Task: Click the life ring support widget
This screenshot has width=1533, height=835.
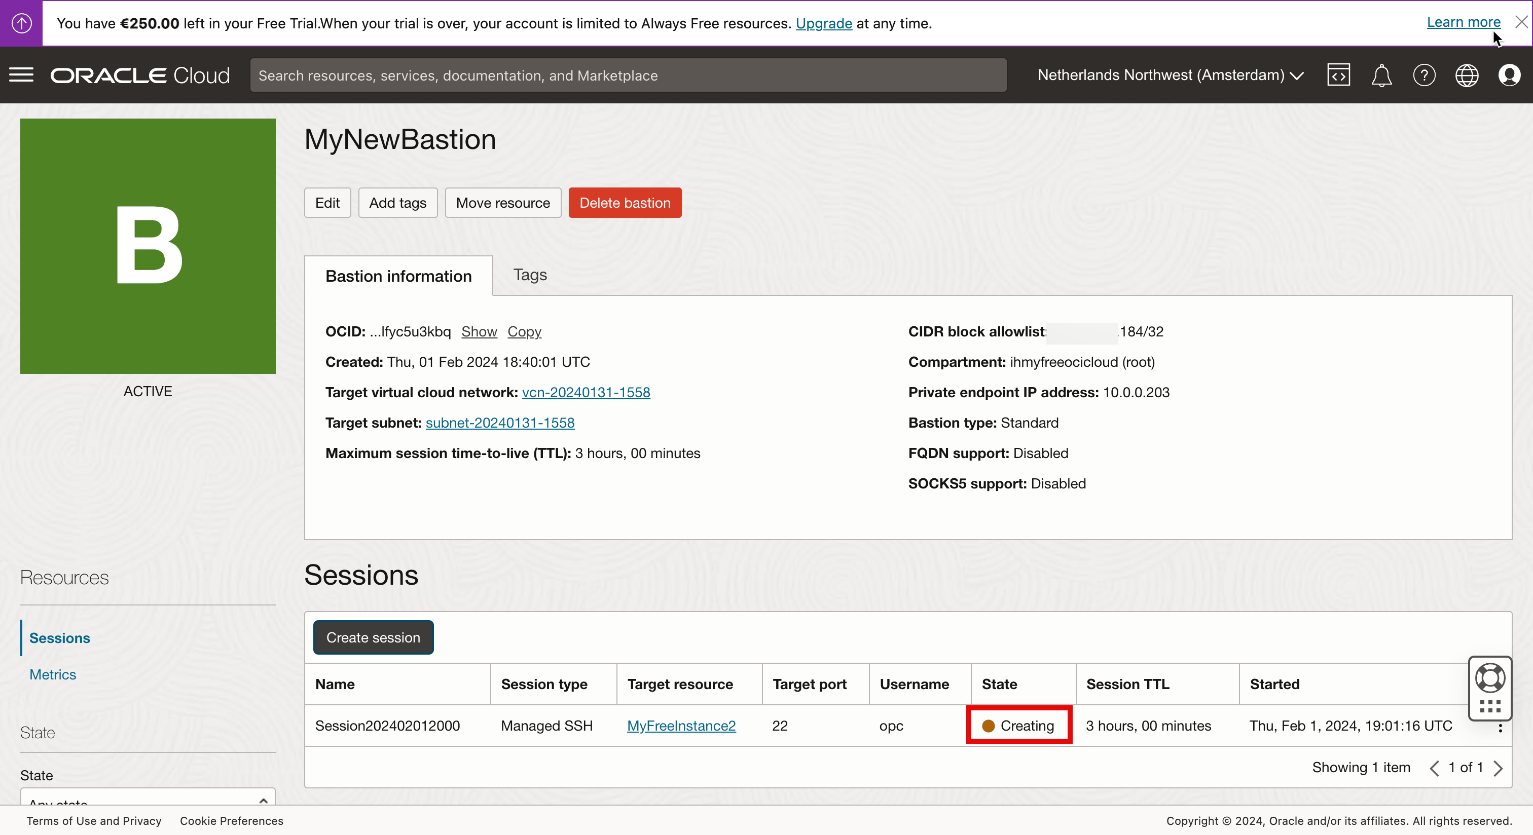Action: (1489, 678)
